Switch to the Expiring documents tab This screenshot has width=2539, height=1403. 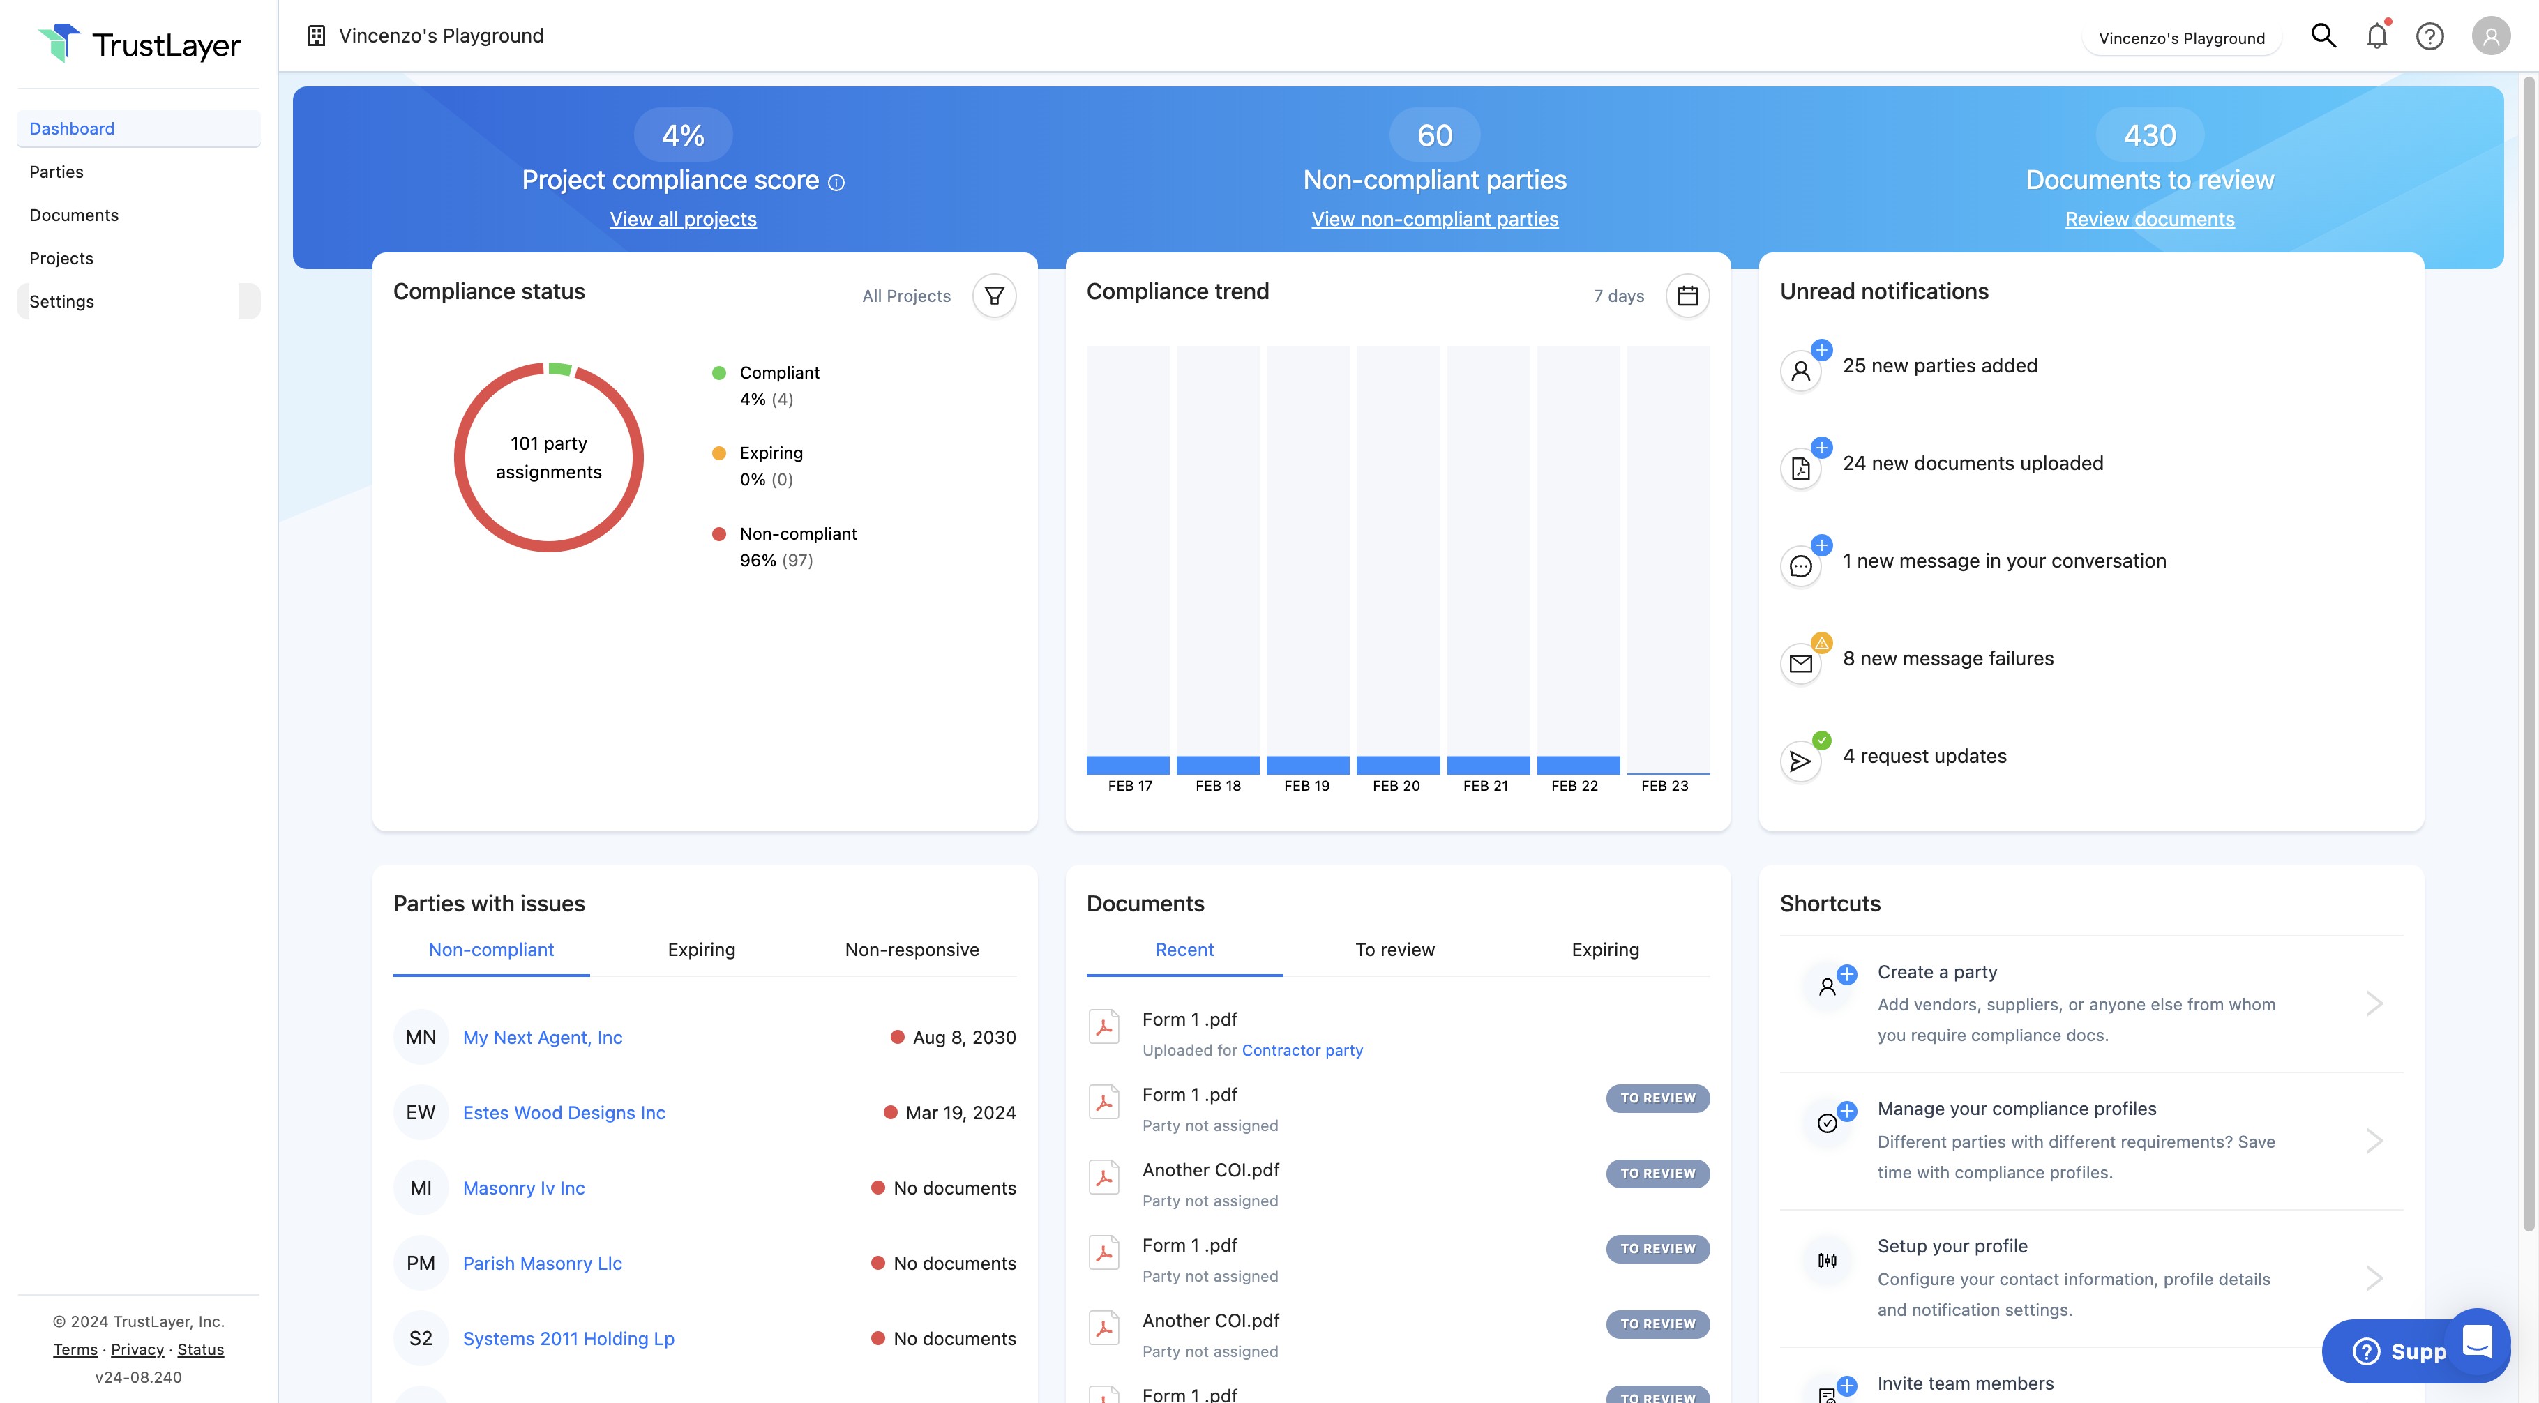point(1604,950)
